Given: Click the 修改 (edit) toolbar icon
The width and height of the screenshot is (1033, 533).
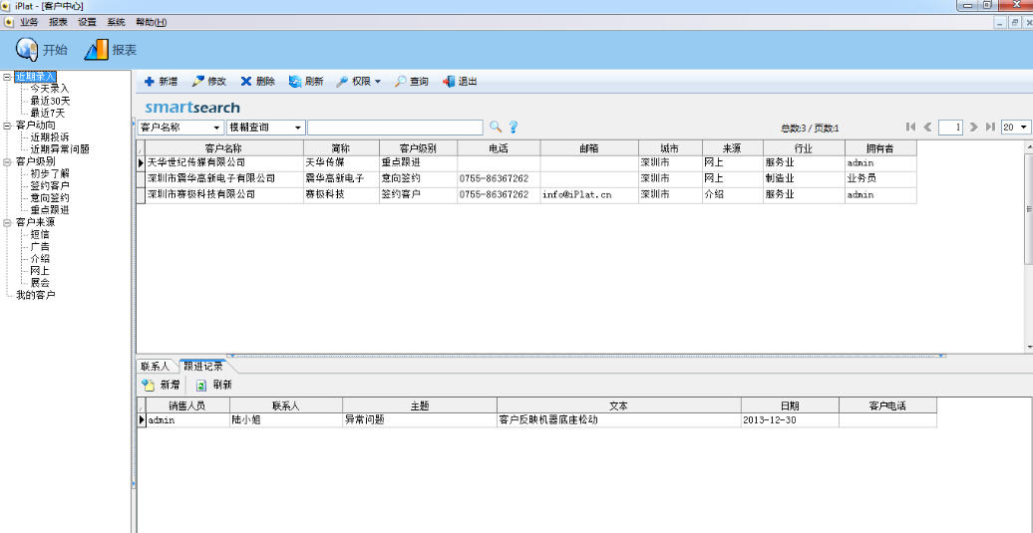Looking at the screenshot, I should point(198,82).
